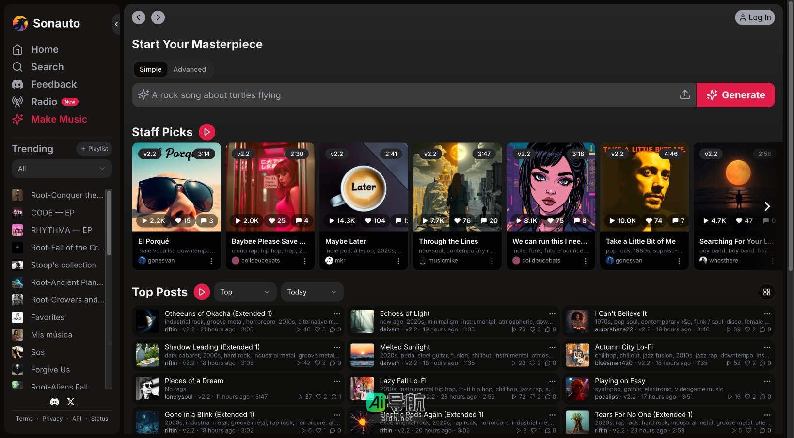Click the song prompt input field
Image resolution: width=794 pixels, height=438 pixels.
coord(412,95)
